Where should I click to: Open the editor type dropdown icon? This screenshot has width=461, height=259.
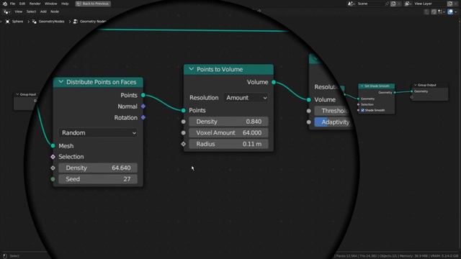tap(6, 12)
